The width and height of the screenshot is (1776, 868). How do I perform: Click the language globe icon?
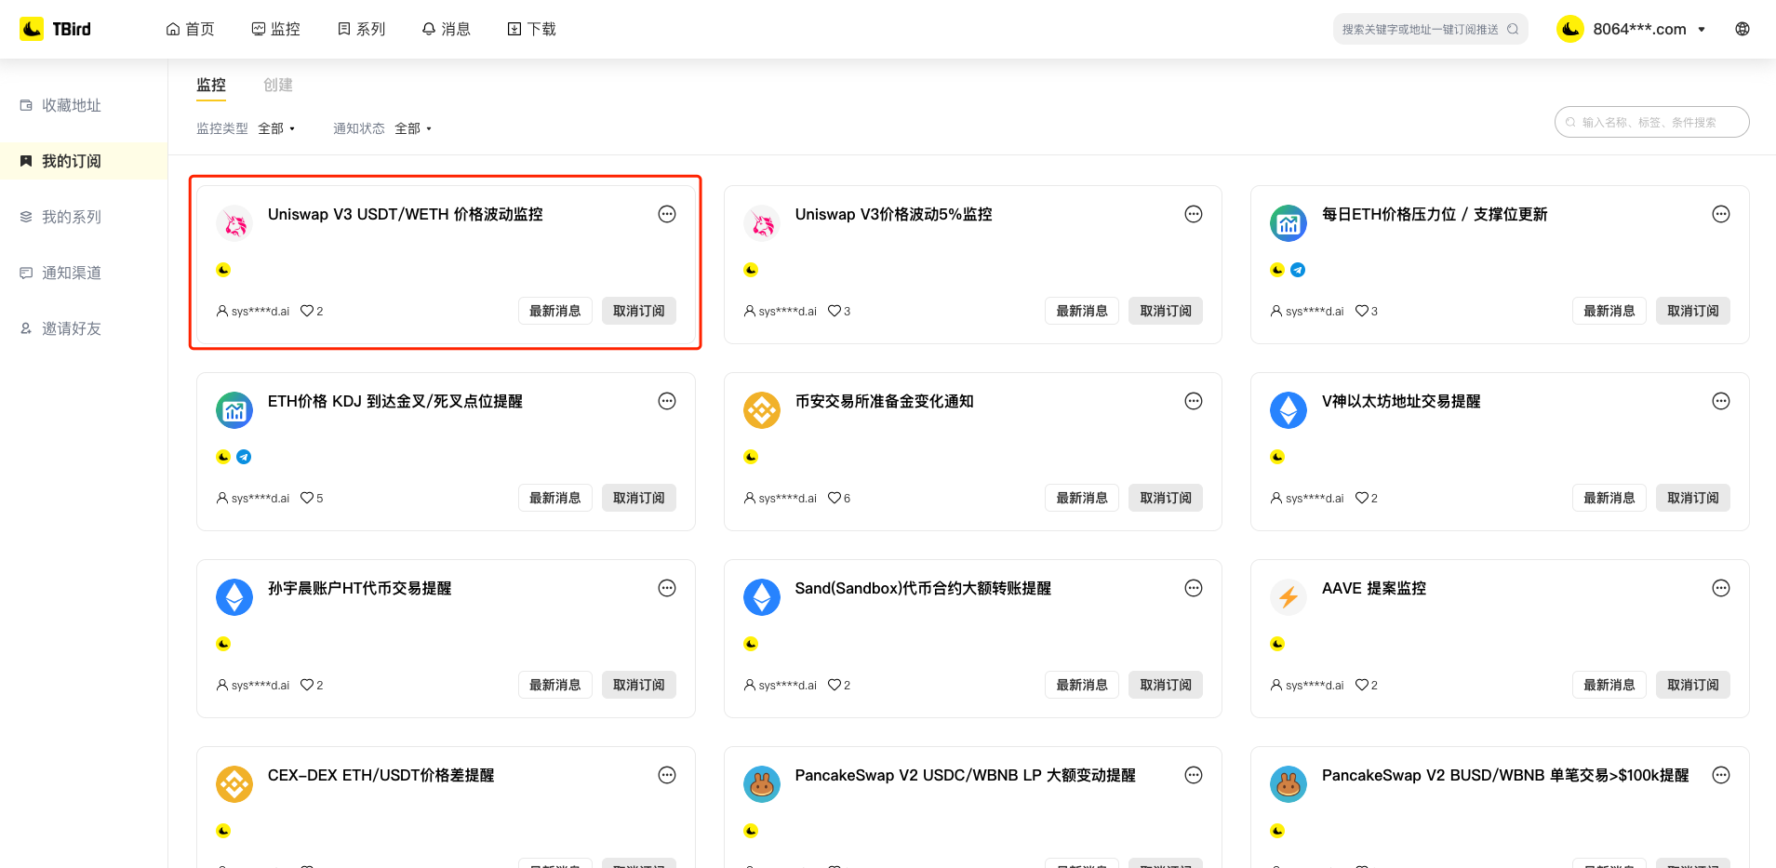pos(1742,29)
